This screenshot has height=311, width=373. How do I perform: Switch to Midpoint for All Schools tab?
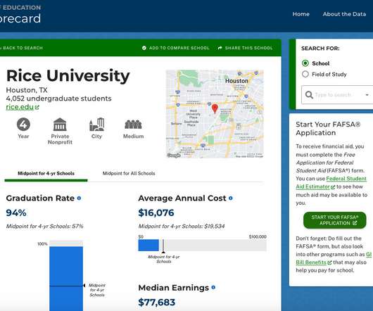tap(129, 174)
